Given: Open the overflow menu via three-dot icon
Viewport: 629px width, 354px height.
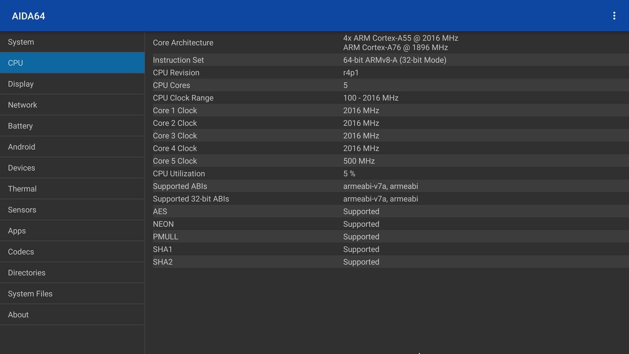Looking at the screenshot, I should (615, 15).
